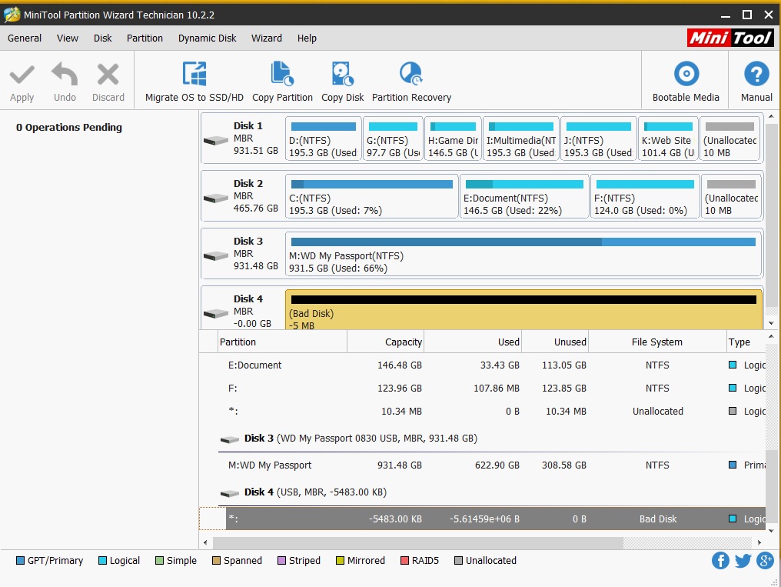The width and height of the screenshot is (781, 587).
Task: Click the Discard X icon
Action: pyautogui.click(x=108, y=75)
